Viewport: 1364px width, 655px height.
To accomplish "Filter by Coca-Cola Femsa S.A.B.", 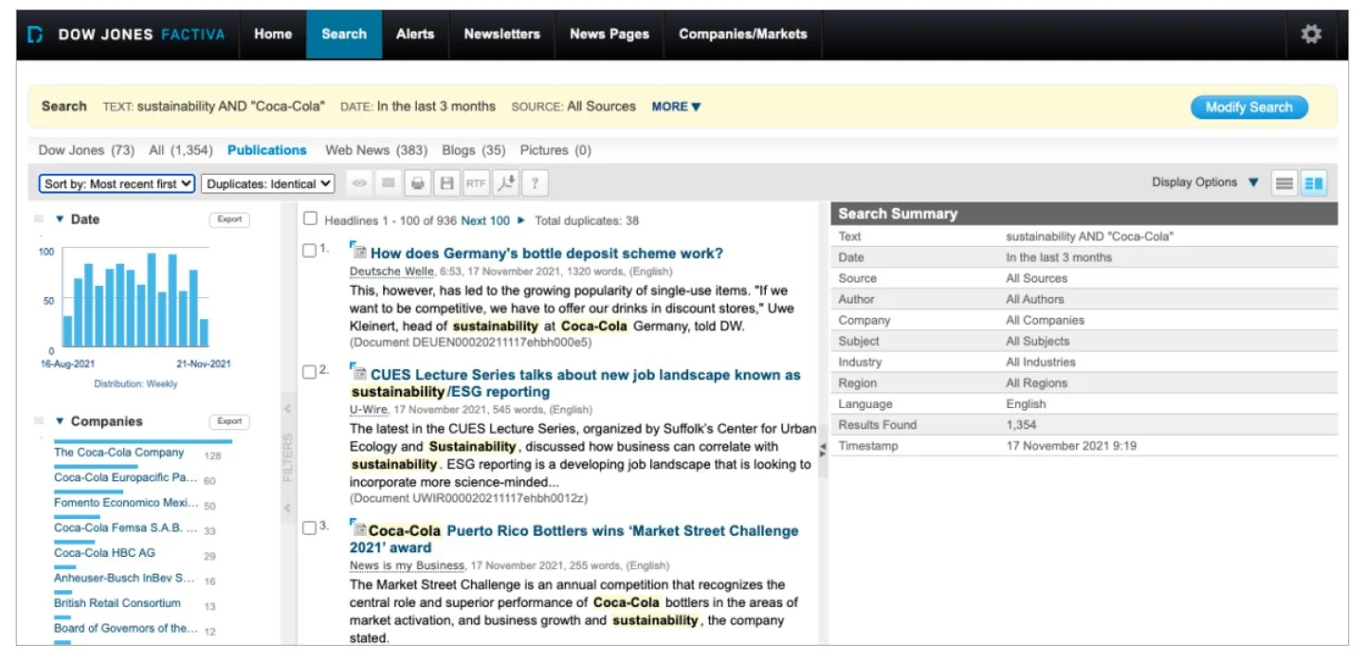I will [x=126, y=528].
